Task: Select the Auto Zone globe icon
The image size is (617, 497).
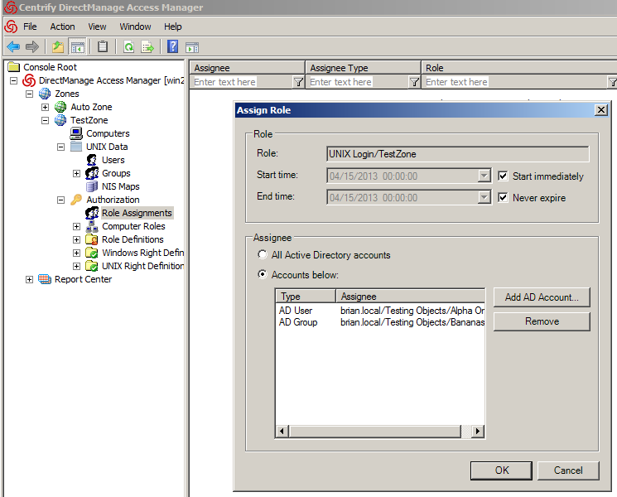Action: coord(60,107)
